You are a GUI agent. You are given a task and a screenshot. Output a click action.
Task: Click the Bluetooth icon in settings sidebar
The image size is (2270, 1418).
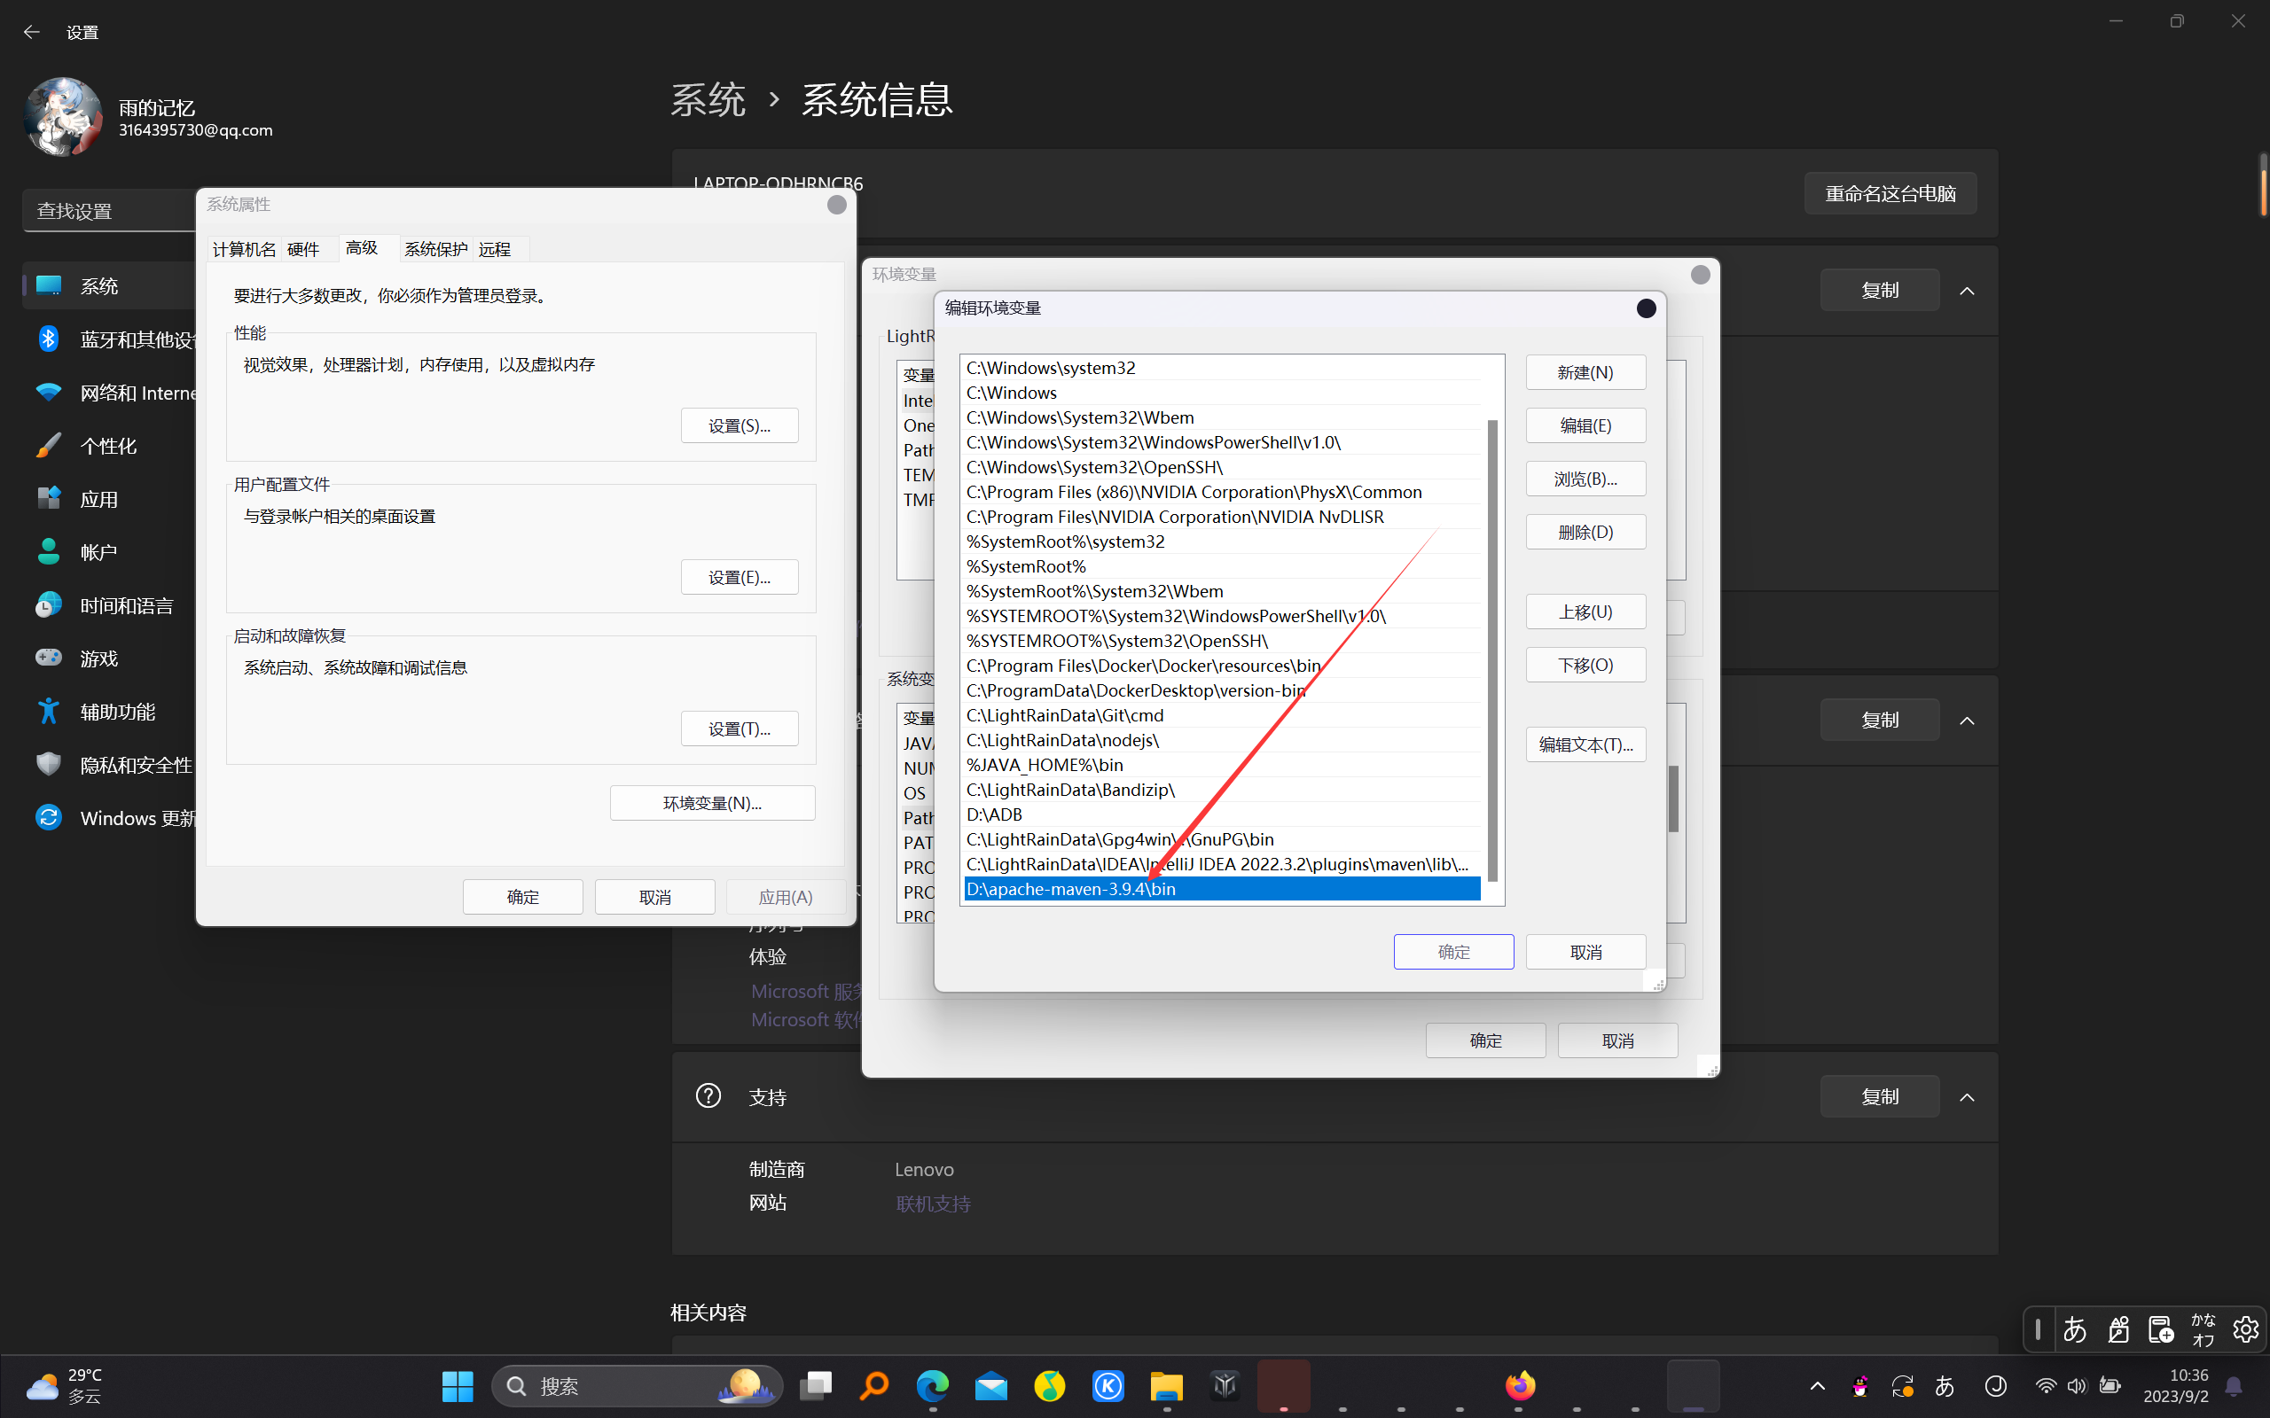click(x=49, y=339)
